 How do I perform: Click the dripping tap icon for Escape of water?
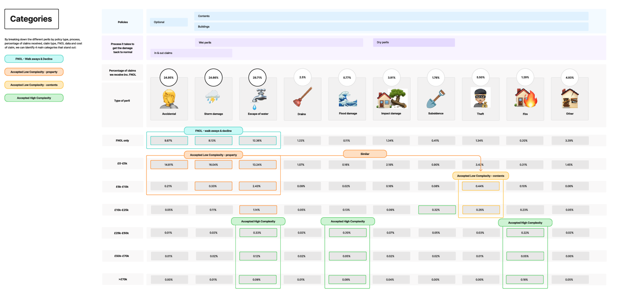click(259, 99)
